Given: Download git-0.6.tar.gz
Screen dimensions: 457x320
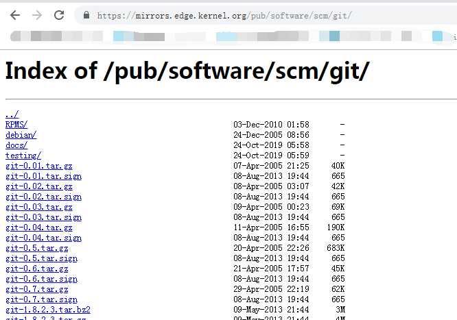Looking at the screenshot, I should click(37, 269).
